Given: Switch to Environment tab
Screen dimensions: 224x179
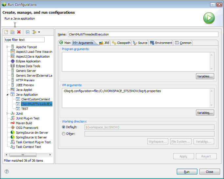Looking at the screenshot, I should click(x=161, y=43).
